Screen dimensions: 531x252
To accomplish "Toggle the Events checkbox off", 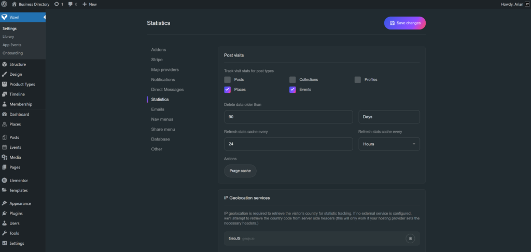I will pos(292,89).
